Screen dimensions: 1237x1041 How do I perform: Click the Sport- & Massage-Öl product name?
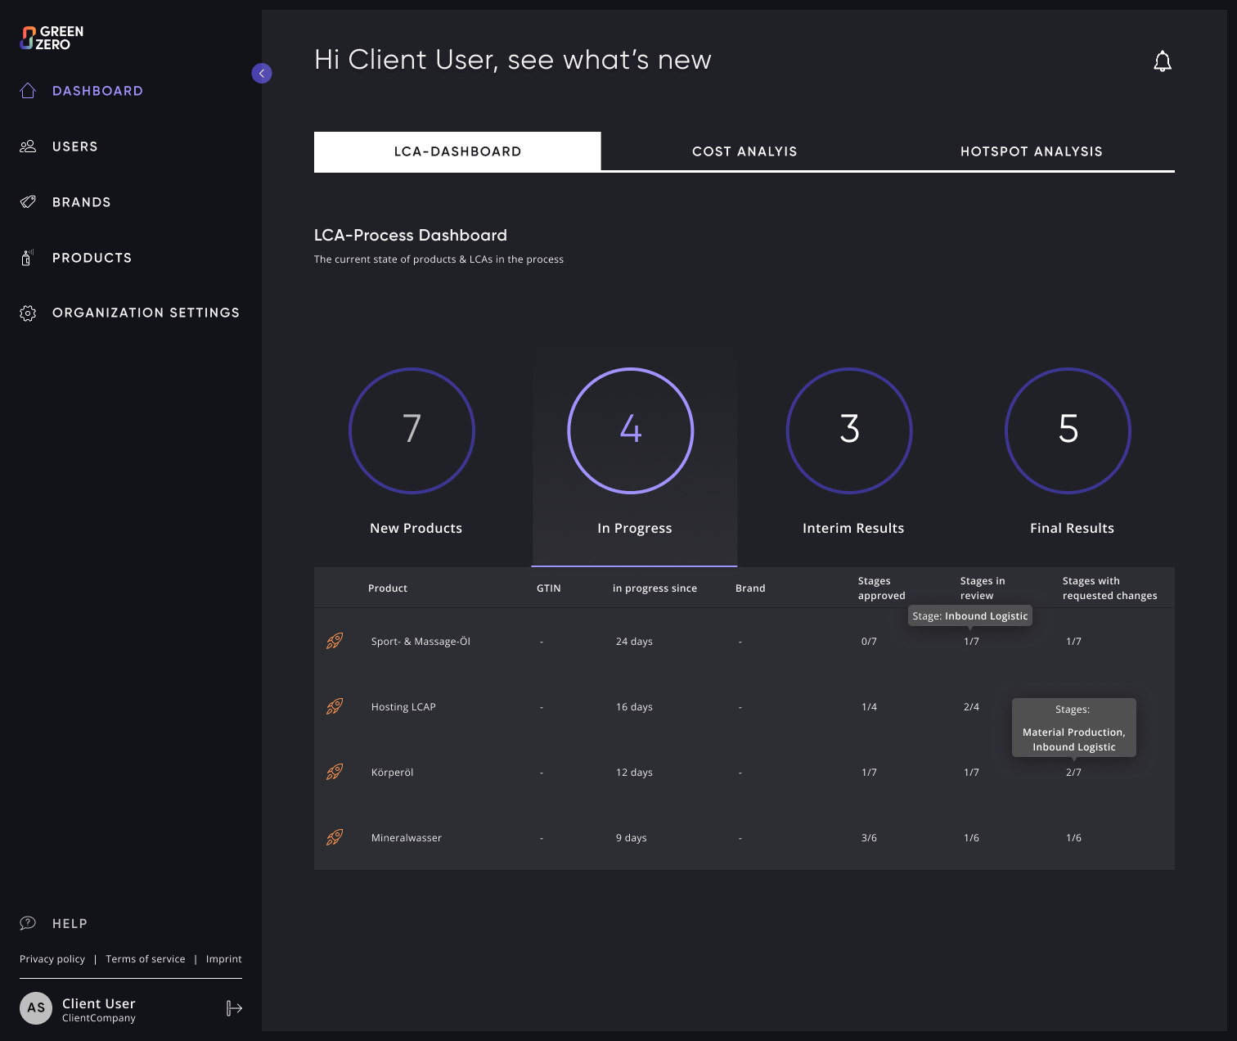421,642
